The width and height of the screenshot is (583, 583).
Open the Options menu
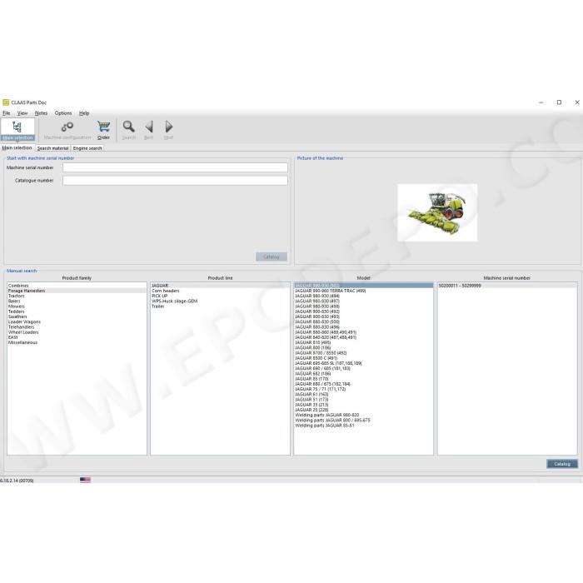pyautogui.click(x=63, y=113)
